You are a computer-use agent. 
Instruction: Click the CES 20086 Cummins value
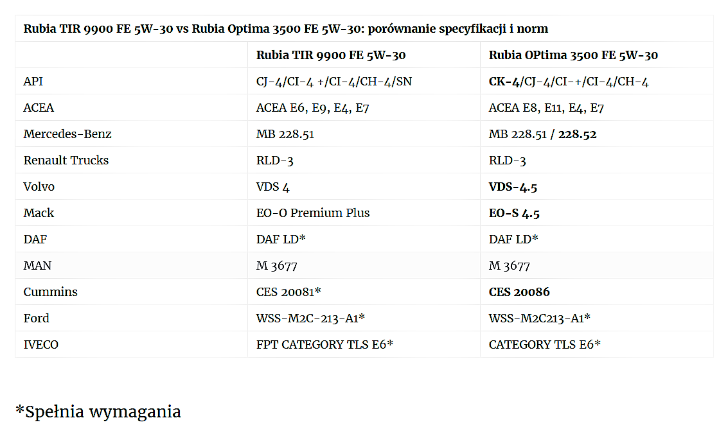click(519, 292)
